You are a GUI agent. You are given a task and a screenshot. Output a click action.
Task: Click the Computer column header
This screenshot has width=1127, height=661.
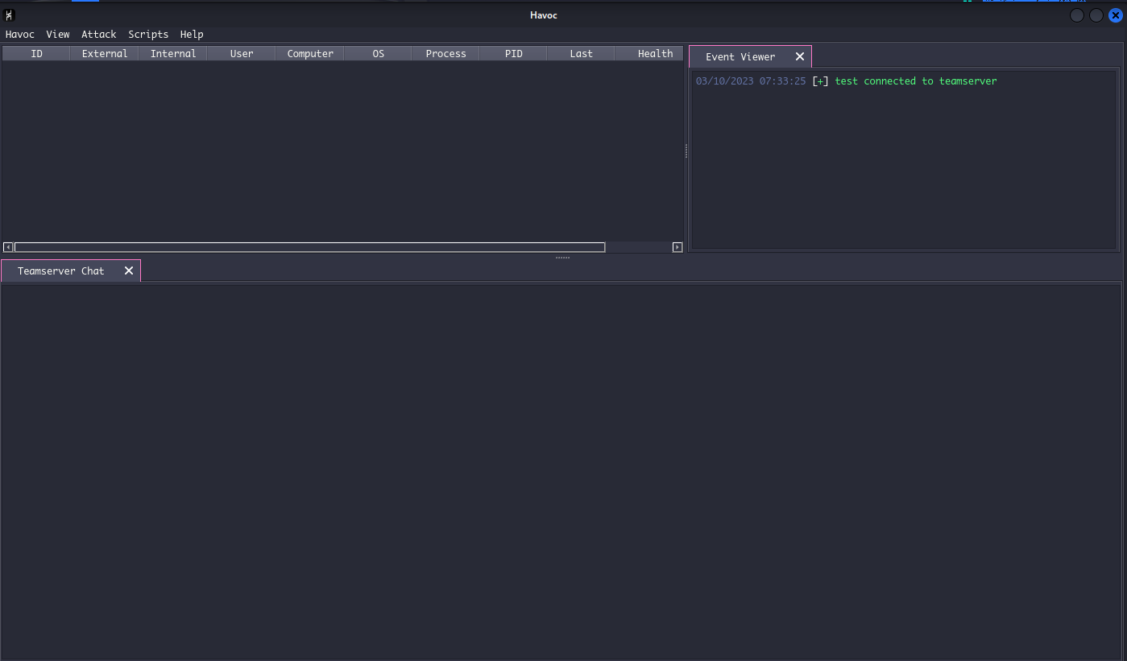coord(310,54)
